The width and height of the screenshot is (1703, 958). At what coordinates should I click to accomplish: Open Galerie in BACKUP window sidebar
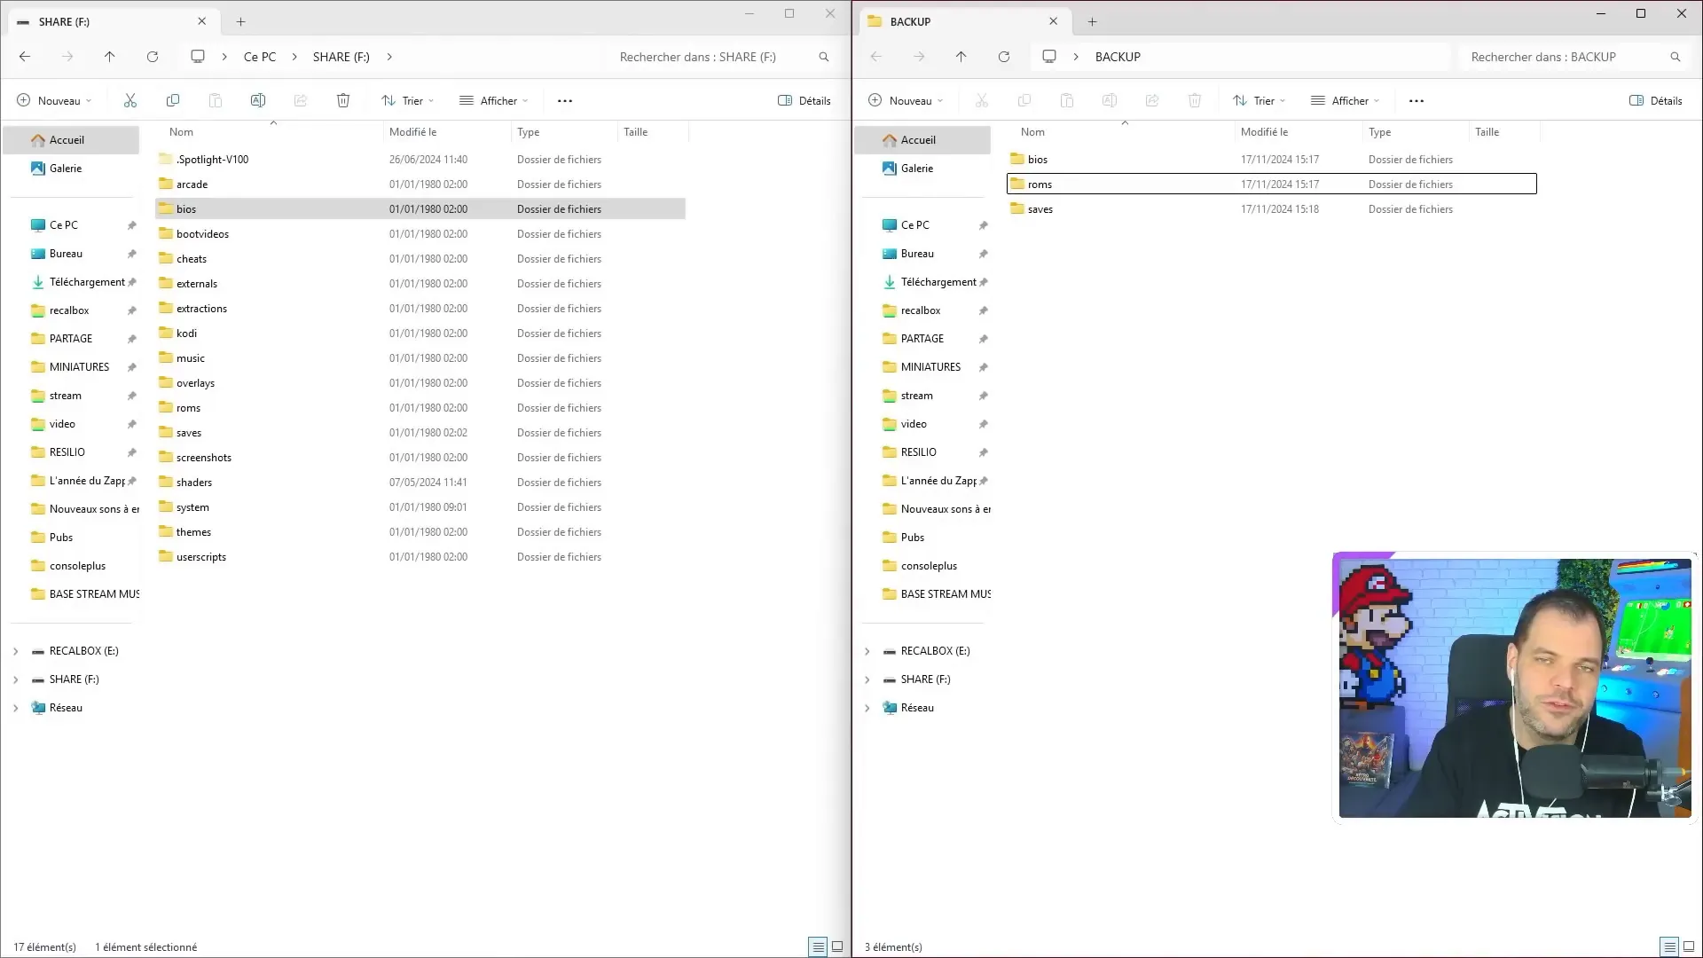(922, 169)
